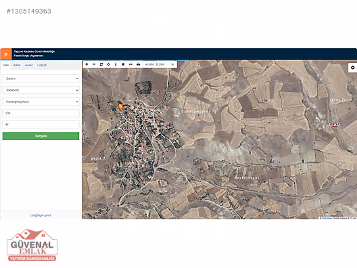Viewport: 357px width, 268px height.
Task: Click the print icon in map toolbar
Action: 138,64
